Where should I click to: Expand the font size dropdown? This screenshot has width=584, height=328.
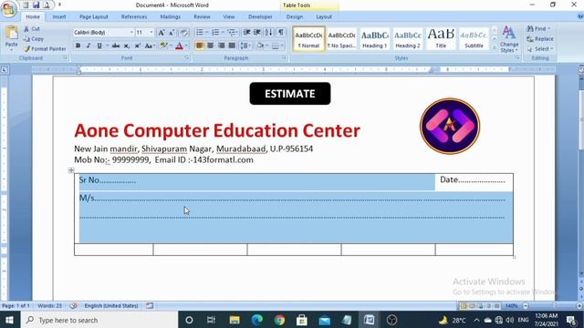(151, 33)
